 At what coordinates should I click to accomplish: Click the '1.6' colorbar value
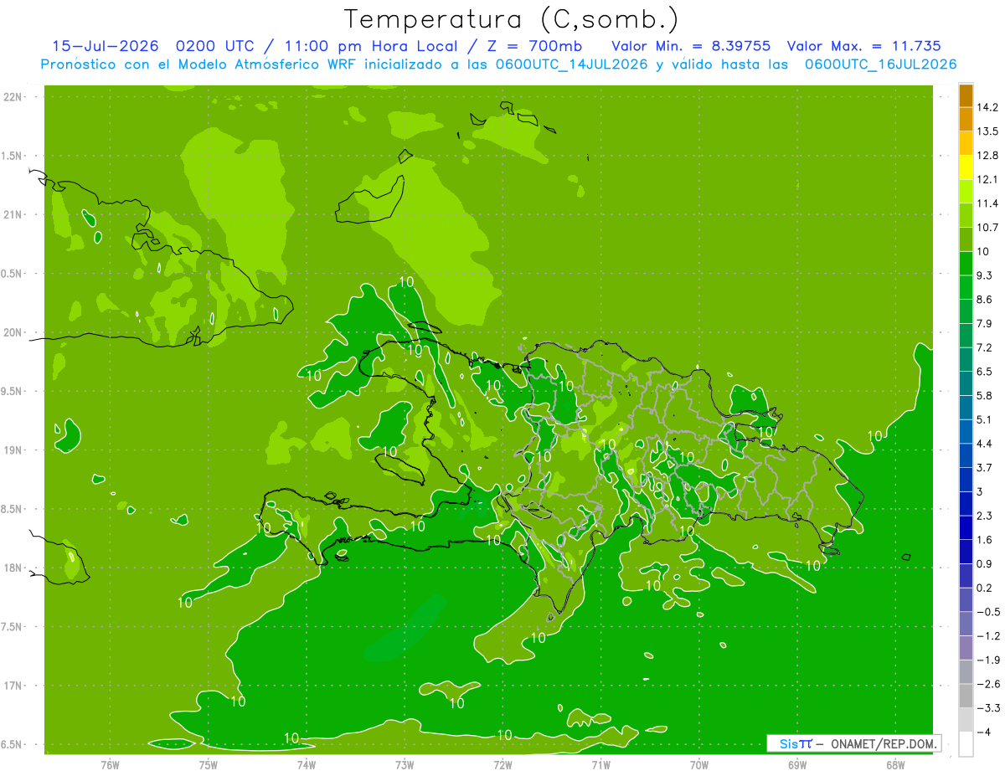click(x=984, y=540)
